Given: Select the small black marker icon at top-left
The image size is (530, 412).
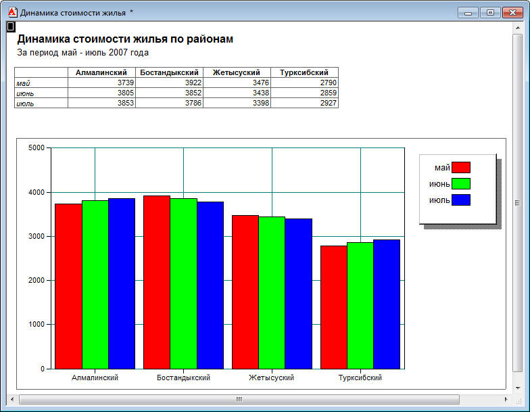Looking at the screenshot, I should [11, 26].
